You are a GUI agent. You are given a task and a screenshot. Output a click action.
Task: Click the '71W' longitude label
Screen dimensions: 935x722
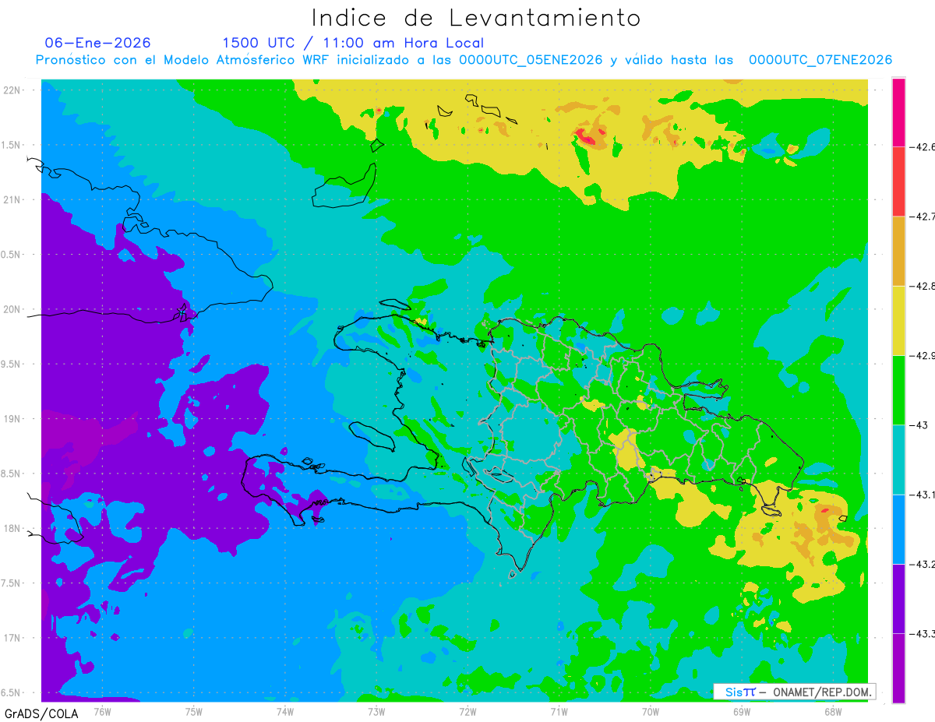point(559,711)
